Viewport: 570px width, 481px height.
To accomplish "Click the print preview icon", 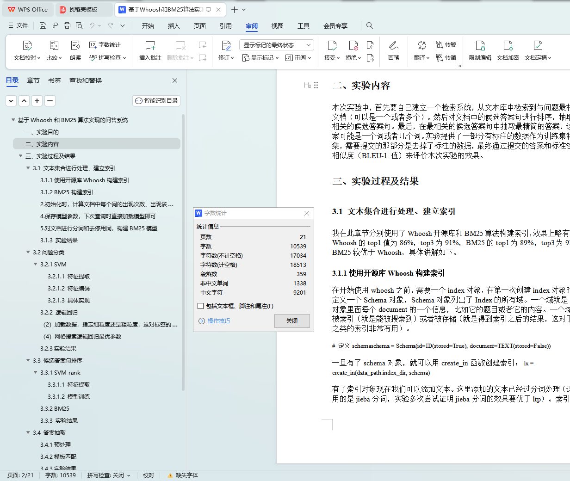I will (79, 25).
